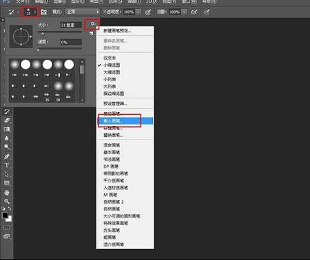Load 基本画笔 (Basic Brushes) set
Viewport: 310px width, 260px height.
pyautogui.click(x=112, y=152)
